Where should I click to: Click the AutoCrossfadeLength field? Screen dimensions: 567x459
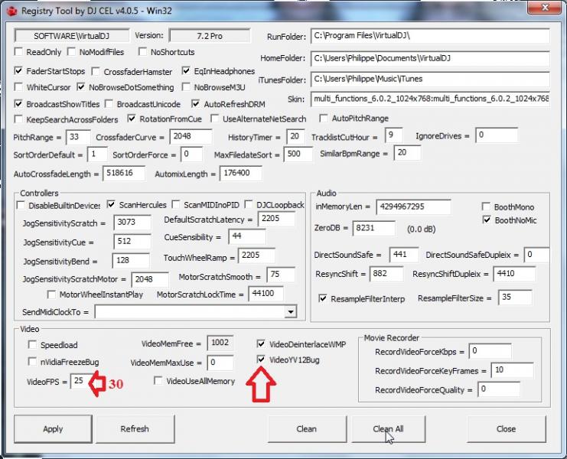coord(124,173)
